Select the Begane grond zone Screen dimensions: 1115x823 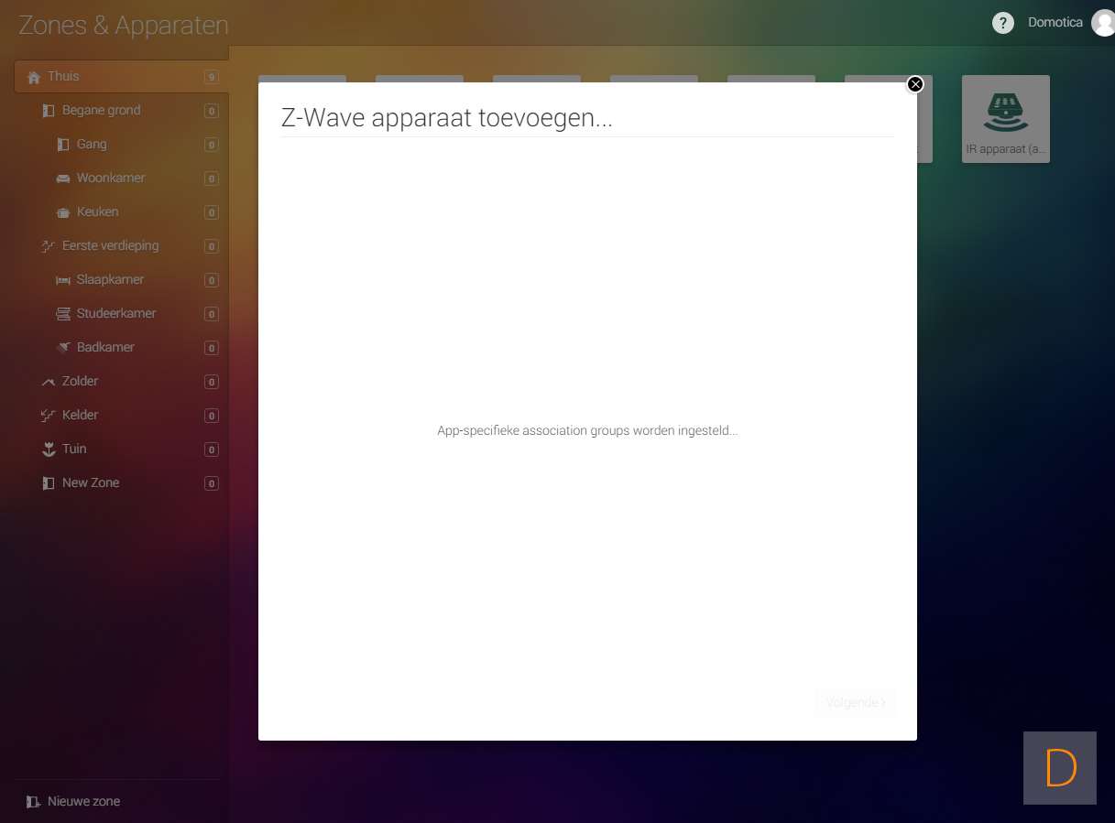pyautogui.click(x=101, y=111)
